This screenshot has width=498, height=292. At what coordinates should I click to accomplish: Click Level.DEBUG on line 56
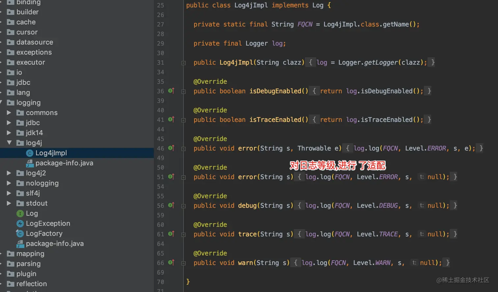377,206
